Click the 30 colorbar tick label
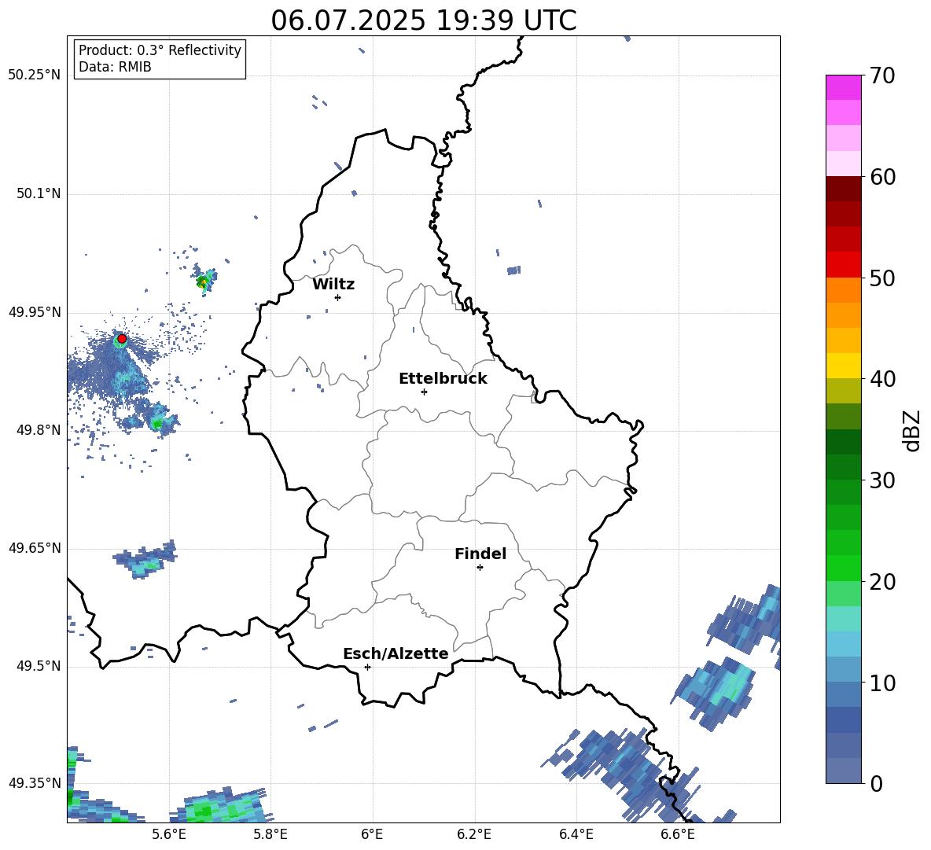The width and height of the screenshot is (931, 850). point(881,480)
